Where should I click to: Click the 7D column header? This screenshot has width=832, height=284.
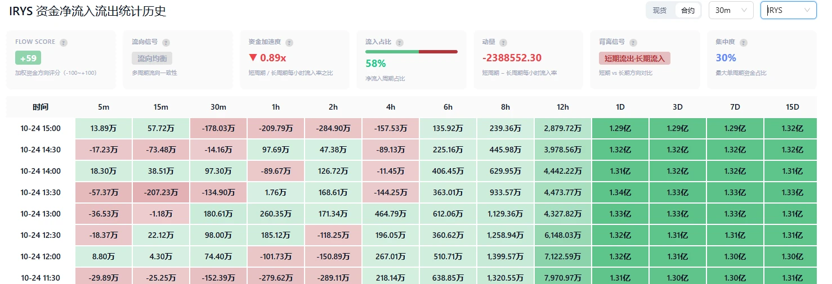735,107
